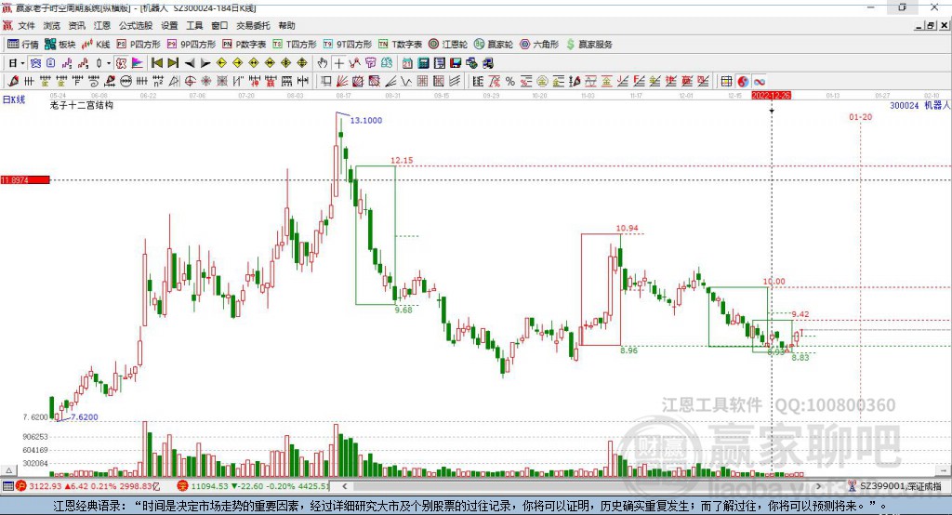Screen dimensions: 952x515
Task: Click the golden circle 金 icon
Action: click(x=542, y=82)
